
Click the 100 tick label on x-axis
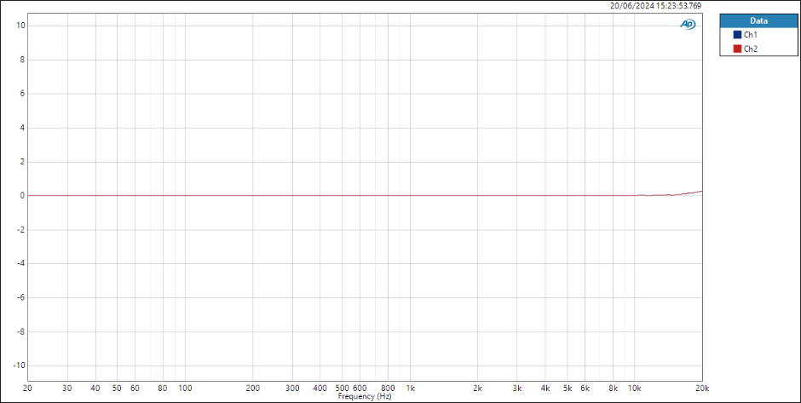point(185,389)
